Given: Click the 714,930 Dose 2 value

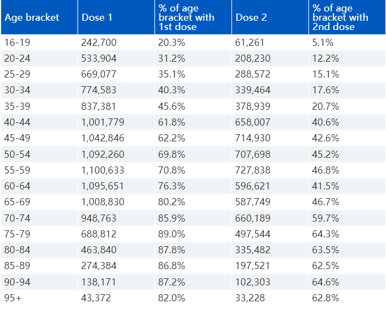Looking at the screenshot, I should (253, 138).
